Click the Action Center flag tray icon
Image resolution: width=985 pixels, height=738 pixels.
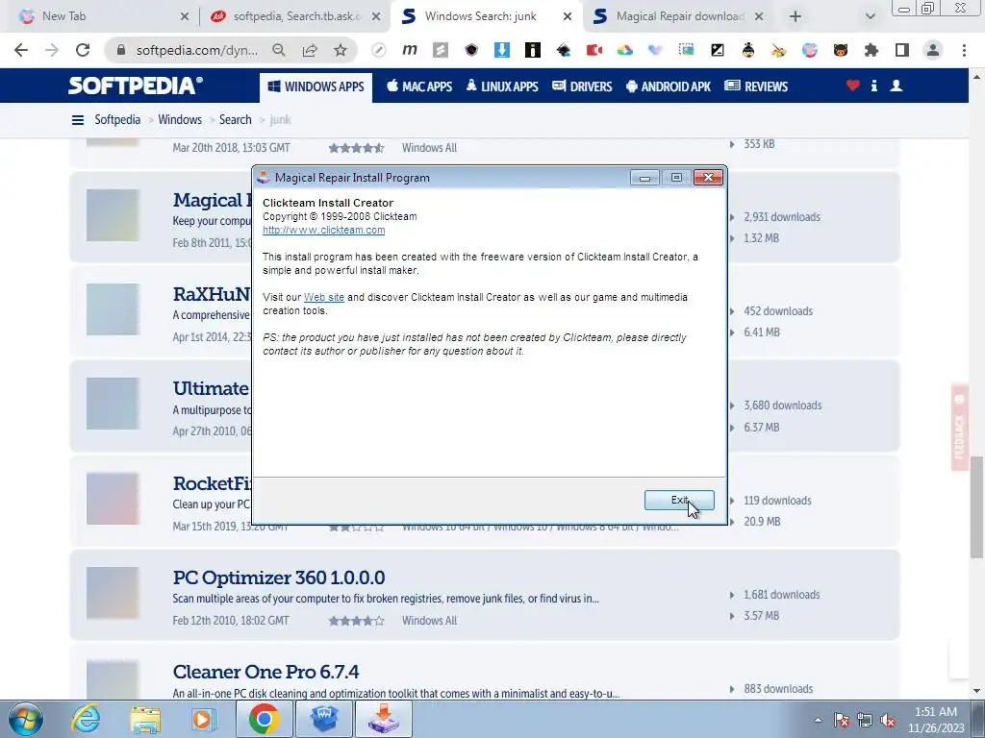[x=841, y=720]
